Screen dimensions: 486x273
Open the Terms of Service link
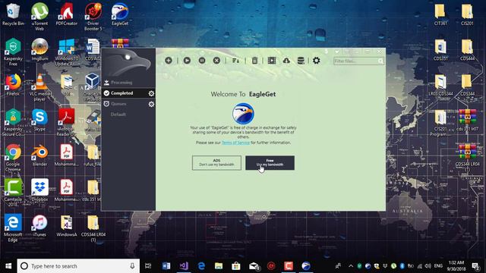(x=235, y=143)
